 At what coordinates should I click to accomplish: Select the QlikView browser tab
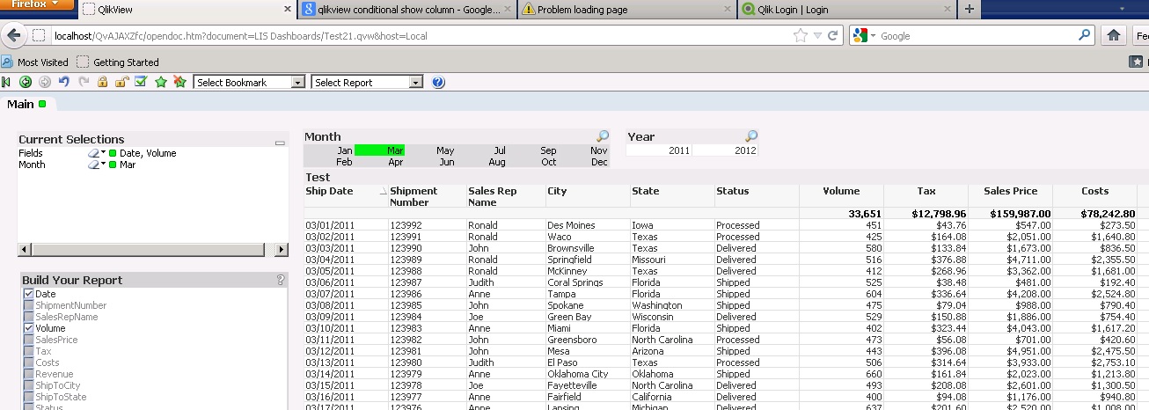coord(186,10)
